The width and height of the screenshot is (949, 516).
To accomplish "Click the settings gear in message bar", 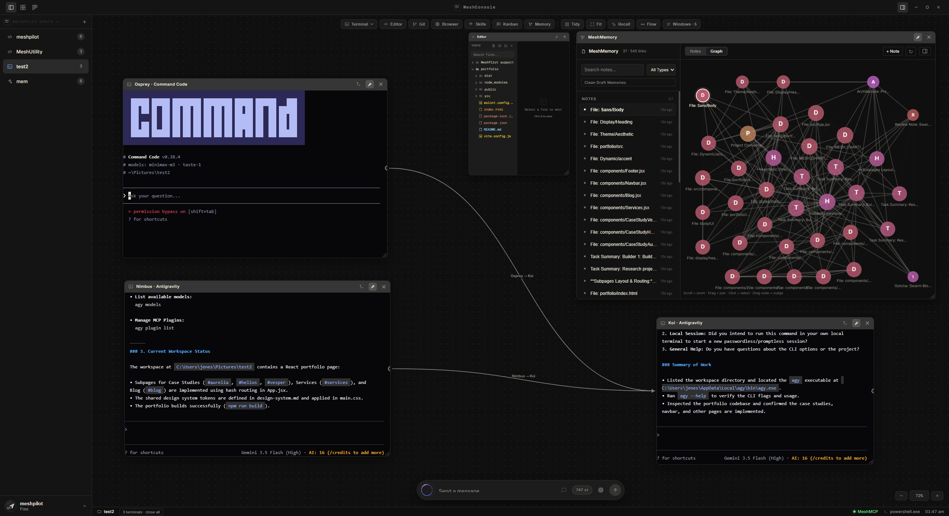I will click(601, 490).
